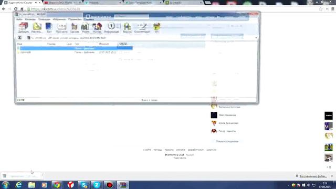The width and height of the screenshot is (336, 189).
Task: Close the Chrome downloads bar
Action: coord(332,176)
